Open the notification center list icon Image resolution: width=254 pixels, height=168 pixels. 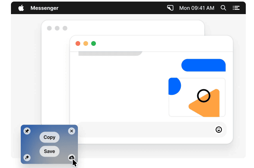tap(236, 8)
